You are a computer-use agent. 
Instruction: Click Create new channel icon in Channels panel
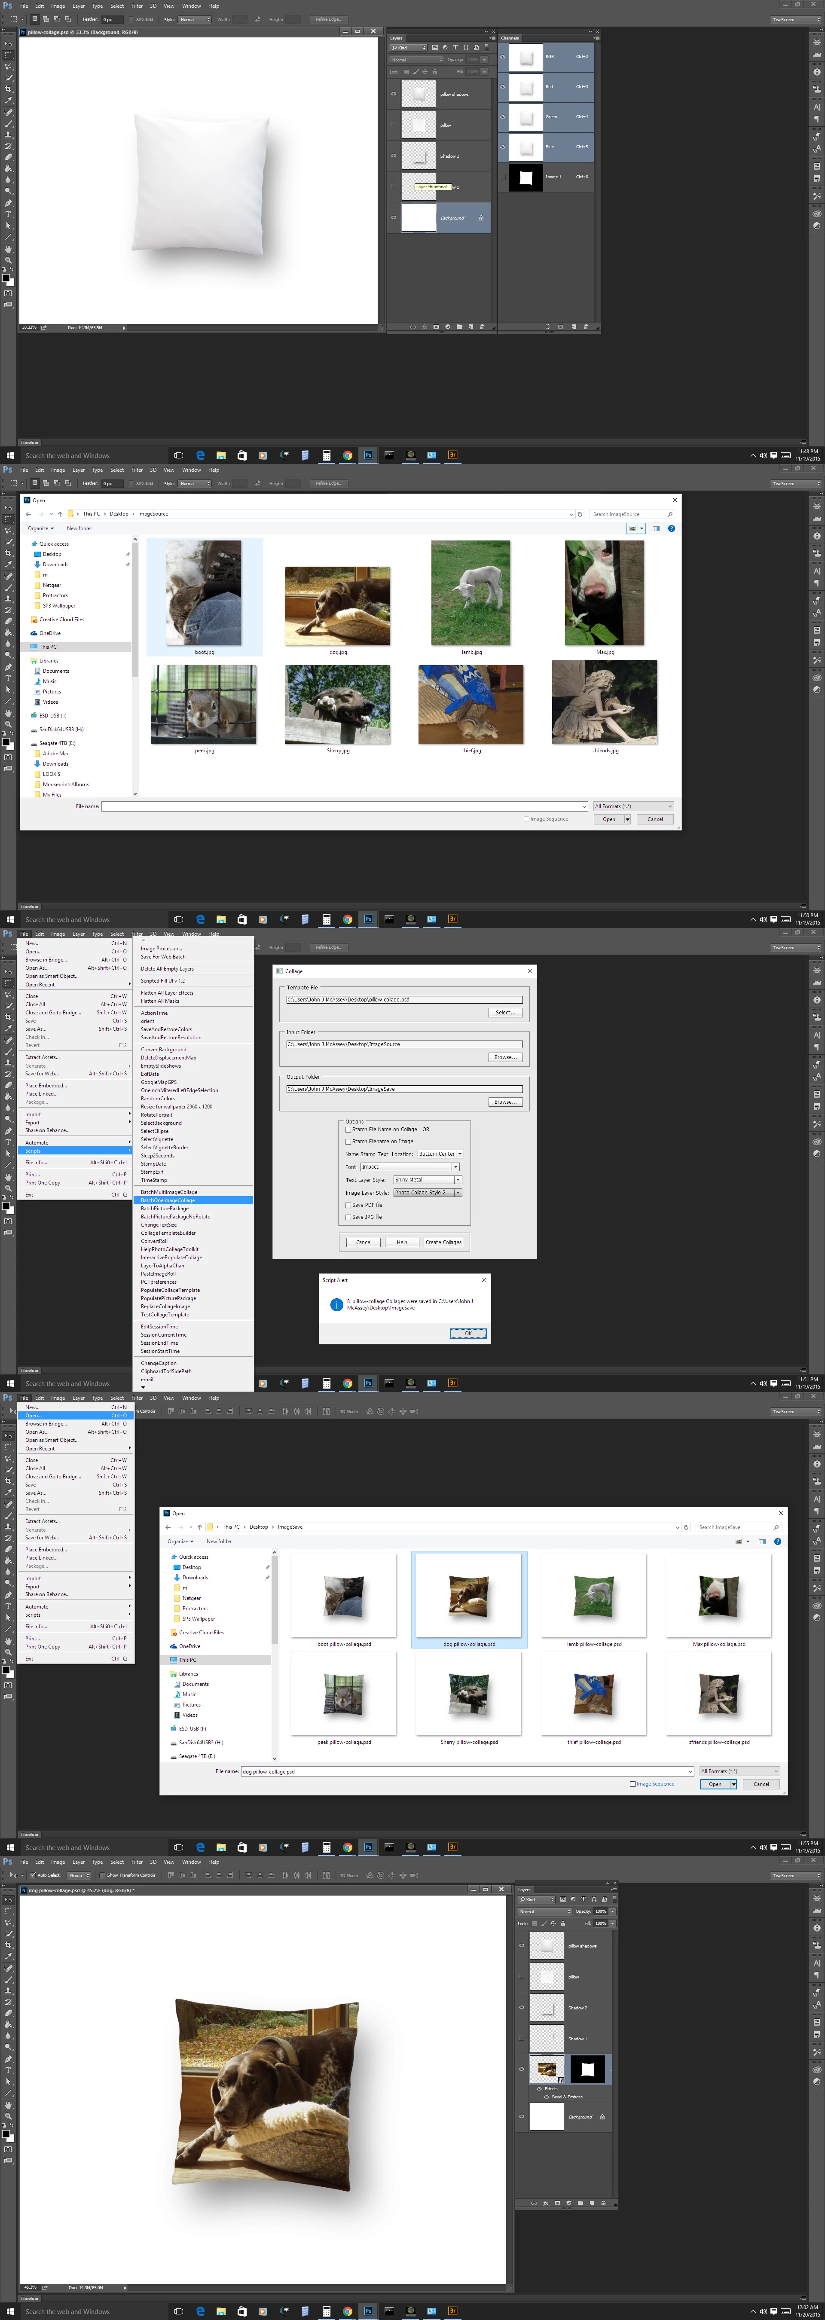click(x=574, y=327)
